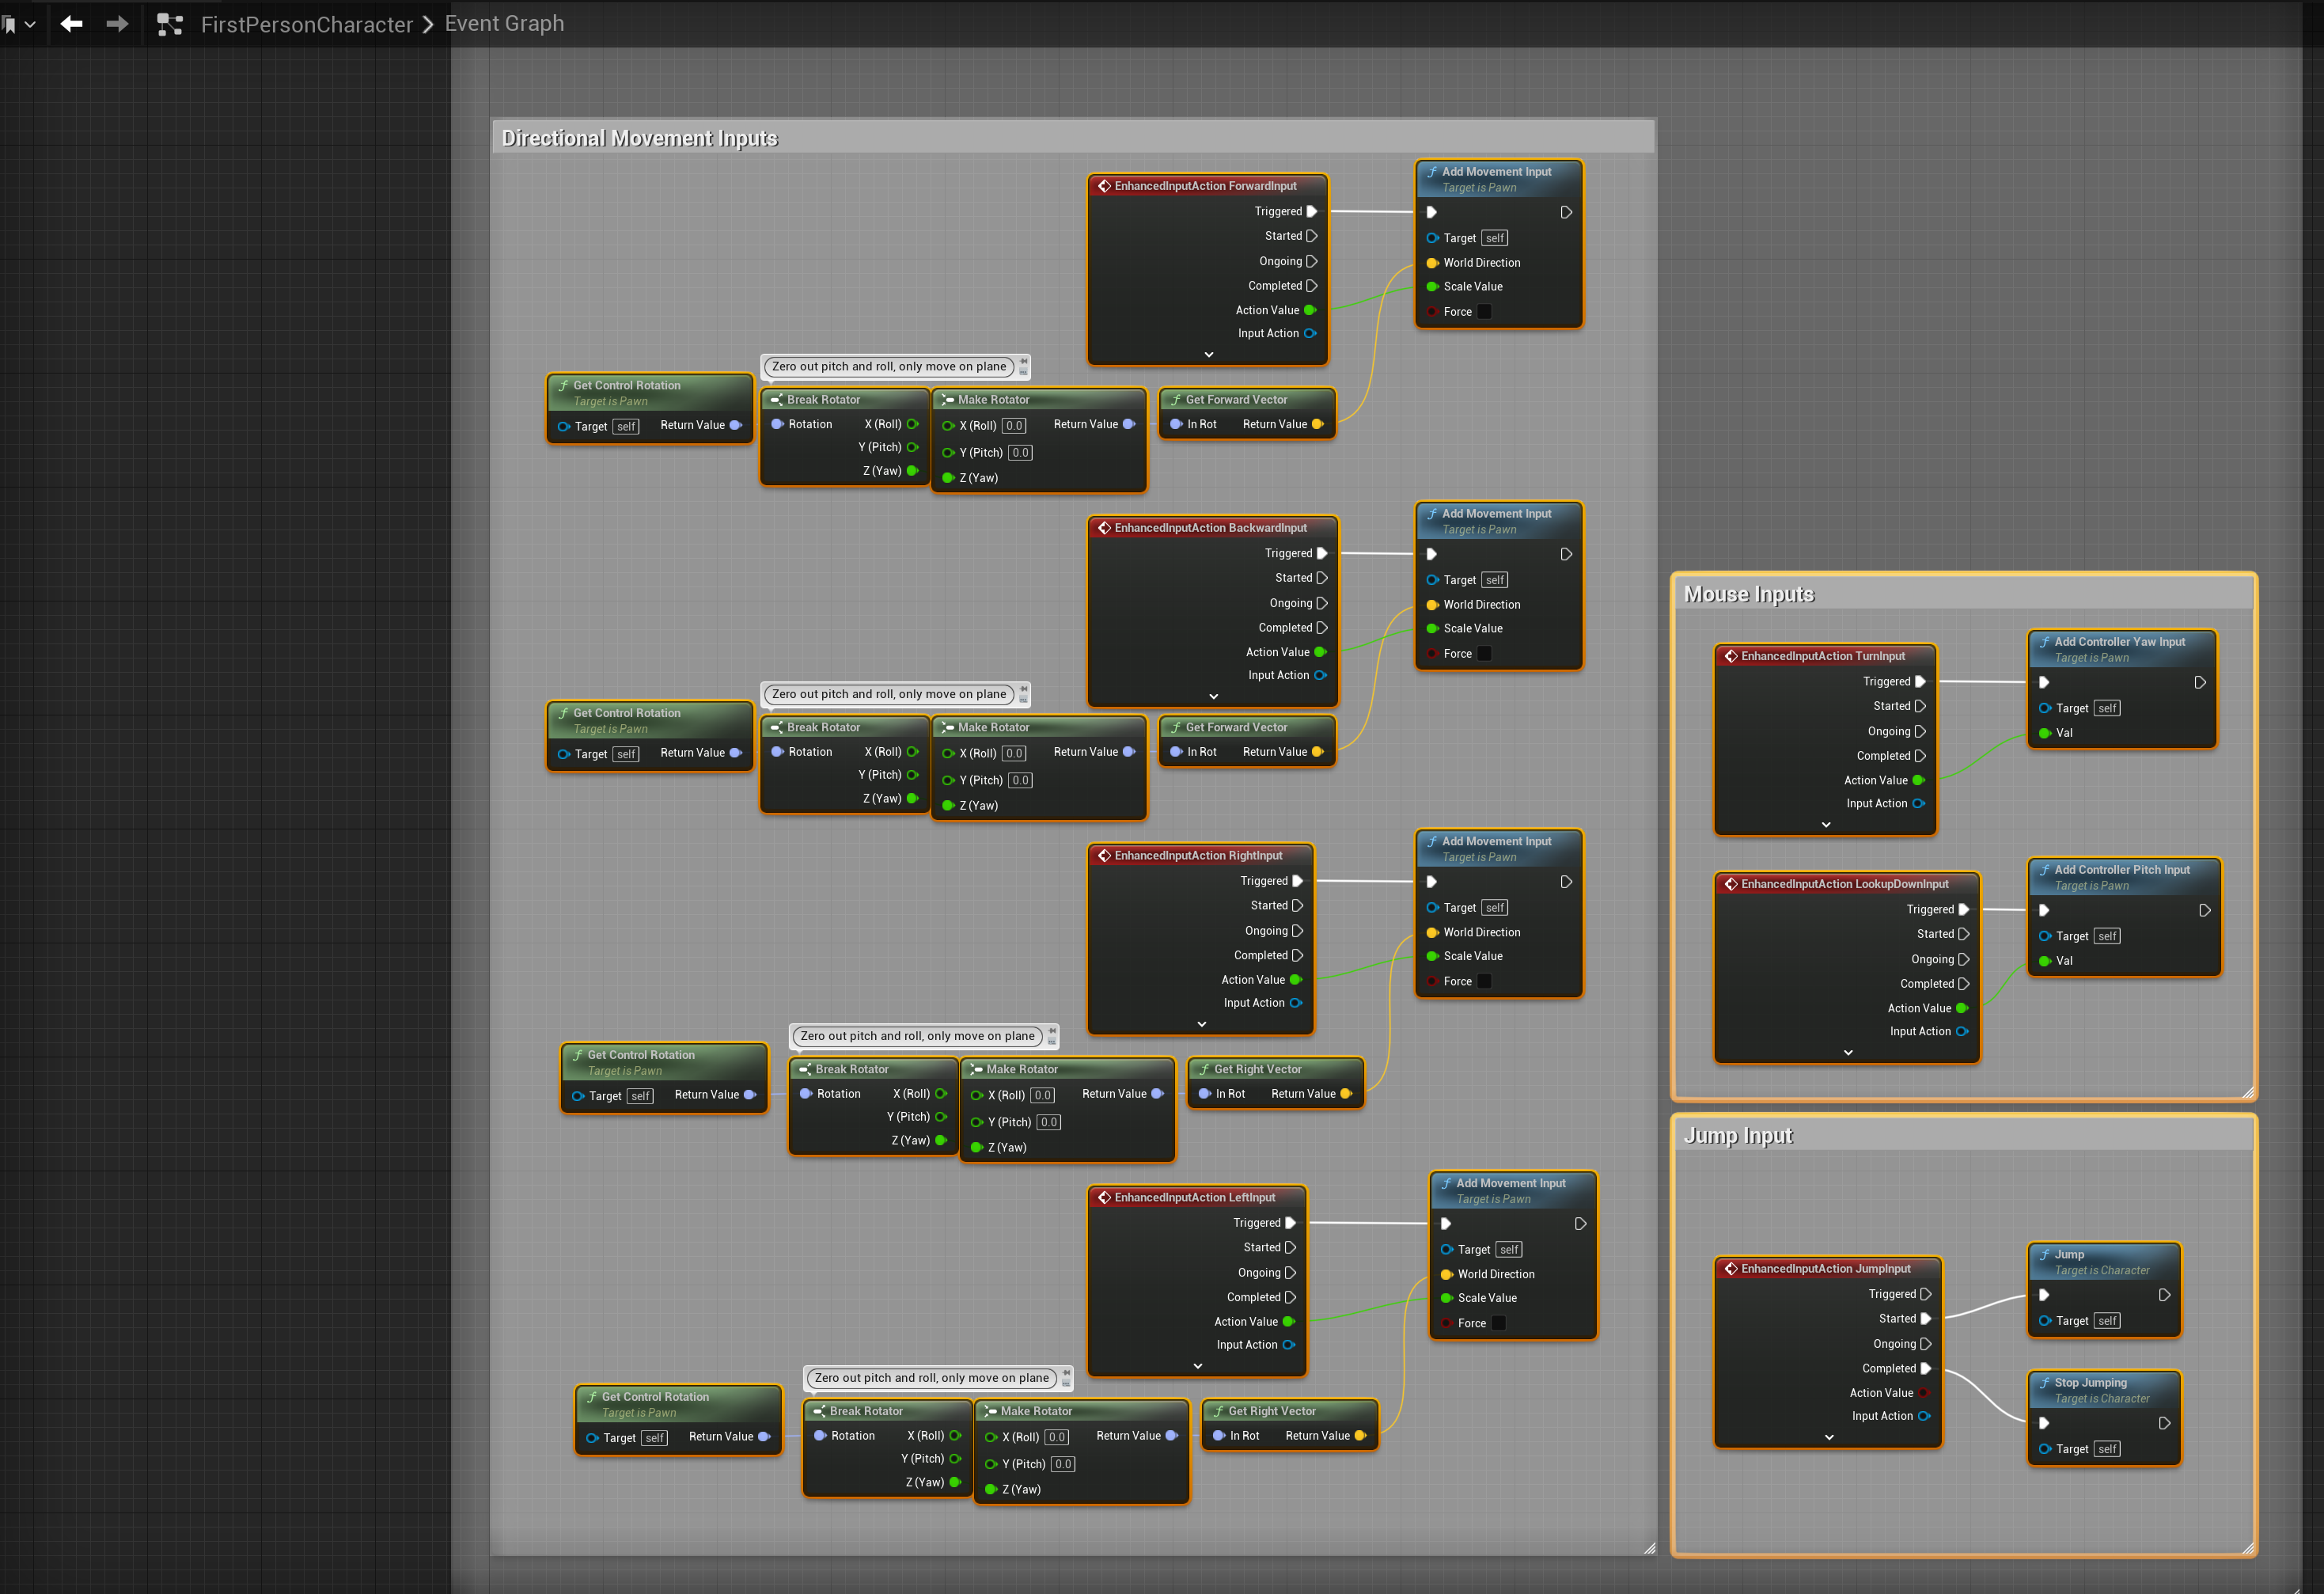Click the forward navigation arrow
The height and width of the screenshot is (1594, 2324).
click(x=117, y=24)
